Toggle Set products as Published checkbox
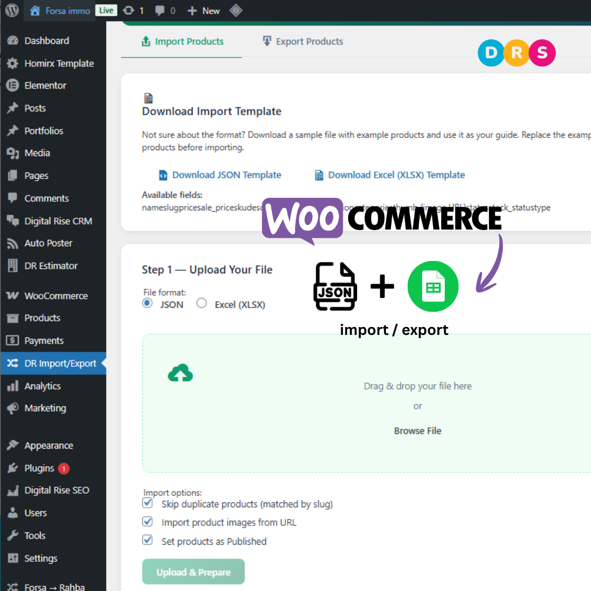Viewport: 591px width, 591px height. 147,540
